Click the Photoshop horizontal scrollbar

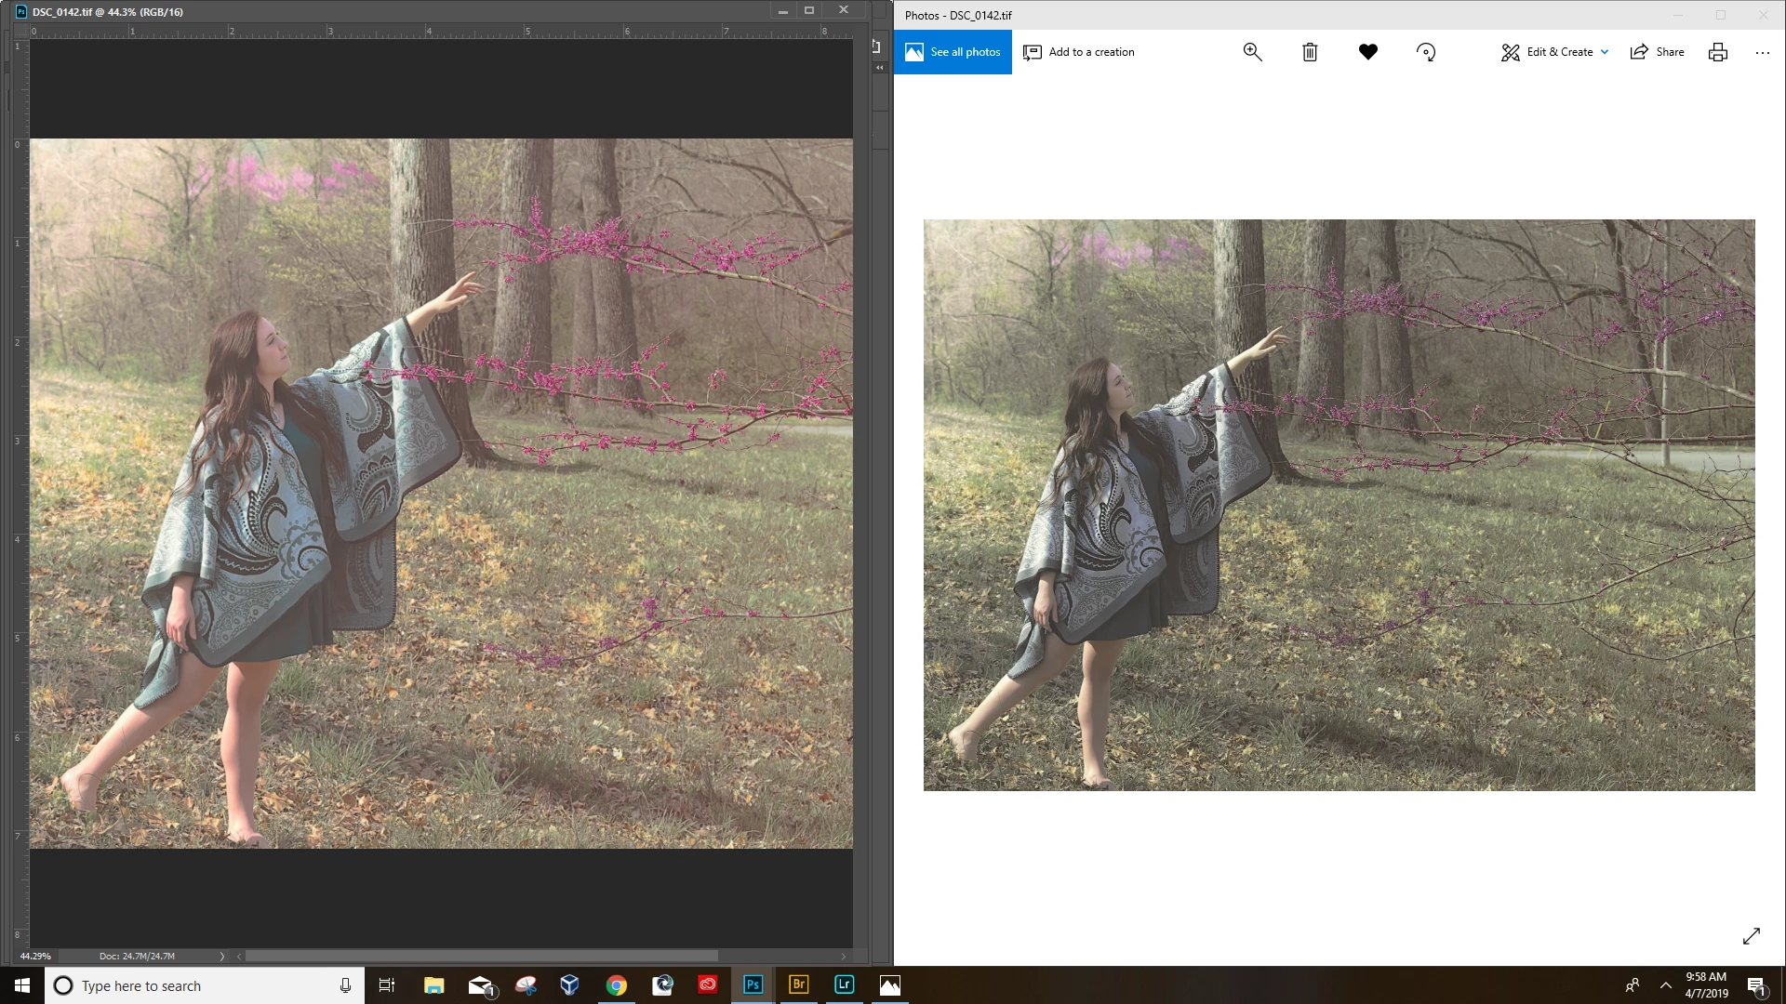(481, 956)
